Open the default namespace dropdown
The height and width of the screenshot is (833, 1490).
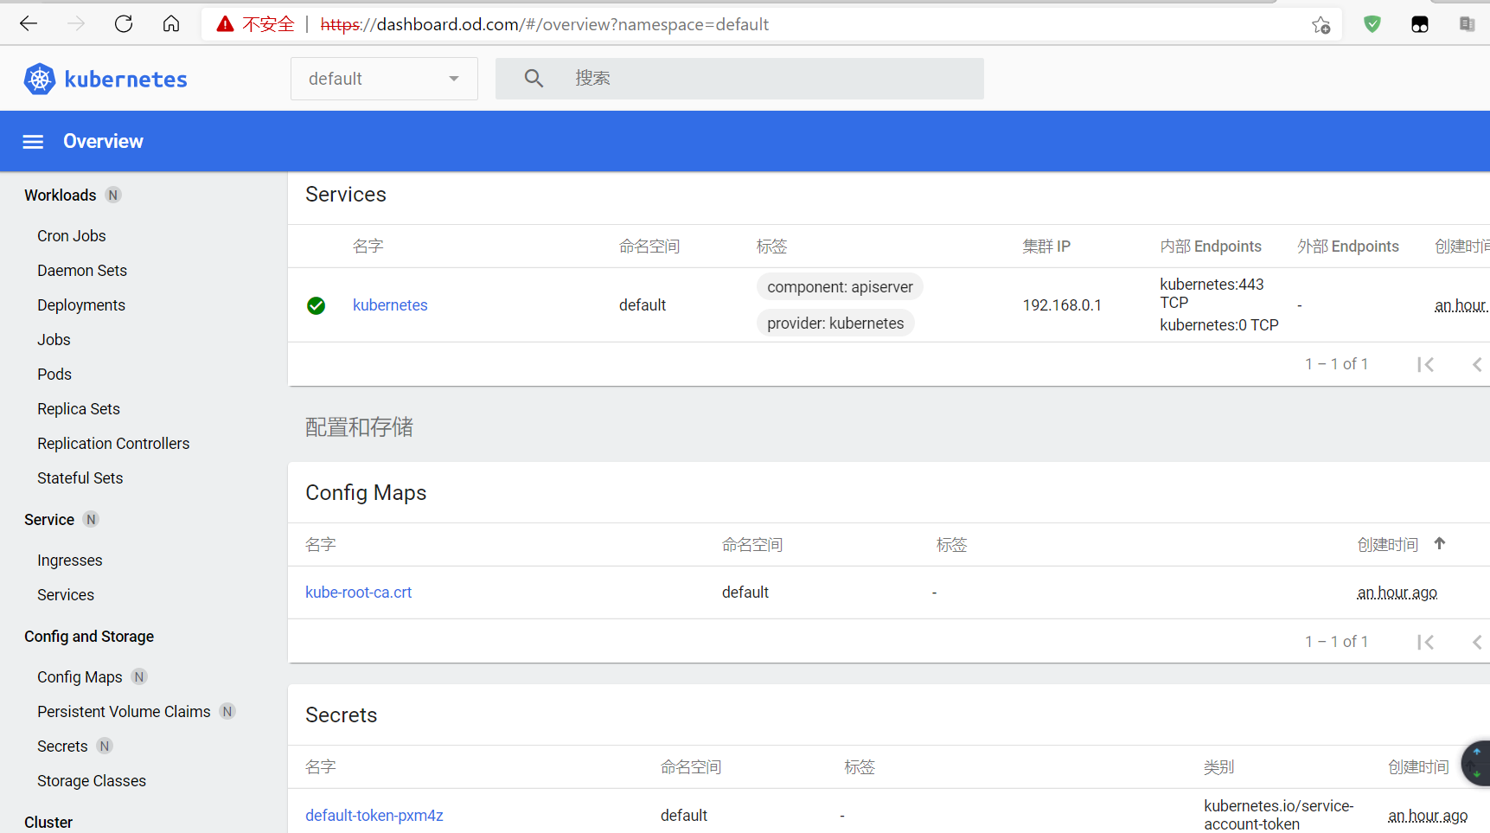(x=384, y=79)
